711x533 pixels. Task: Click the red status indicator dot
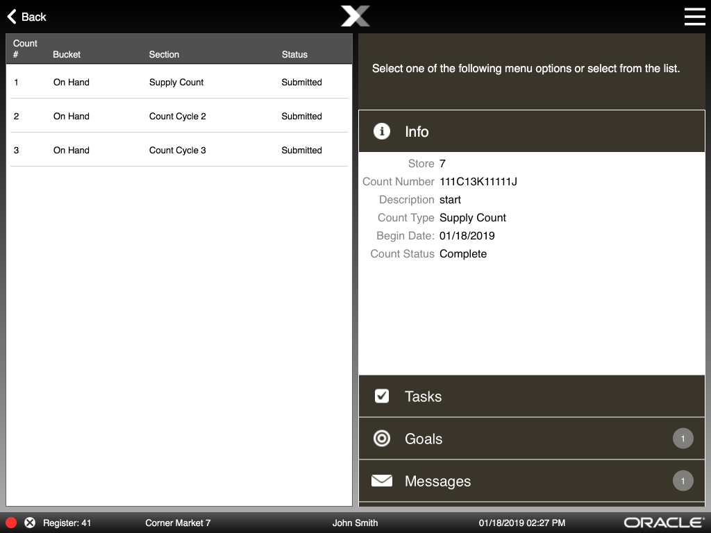(x=11, y=523)
